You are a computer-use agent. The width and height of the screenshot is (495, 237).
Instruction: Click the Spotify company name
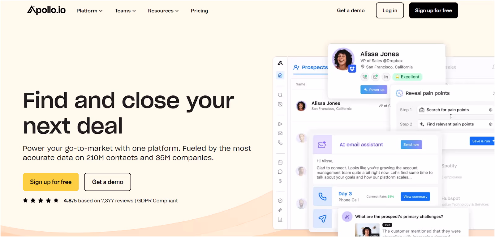coord(449,166)
